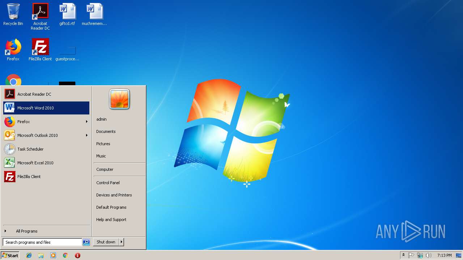Select the muchremem... Word file on desktop
The width and height of the screenshot is (463, 260).
pyautogui.click(x=94, y=14)
